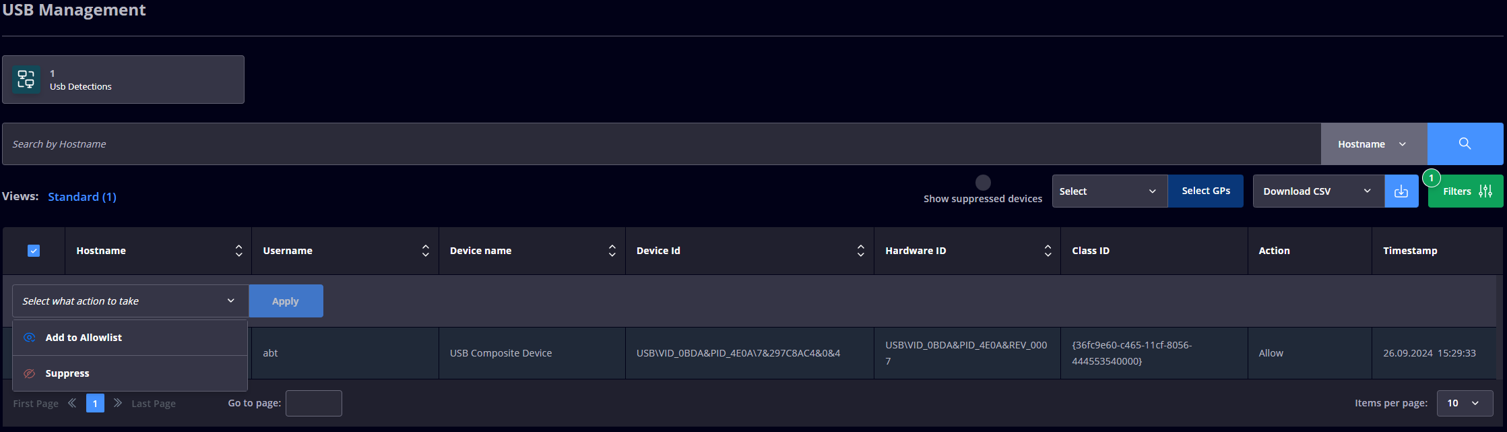
Task: Sort table by Hostname arrows
Action: tap(238, 251)
